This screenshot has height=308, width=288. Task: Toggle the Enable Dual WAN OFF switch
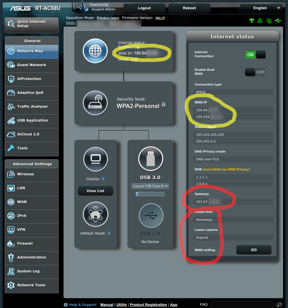tap(255, 72)
